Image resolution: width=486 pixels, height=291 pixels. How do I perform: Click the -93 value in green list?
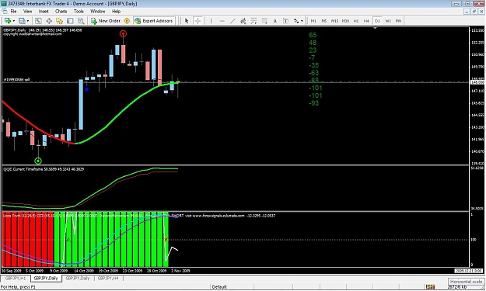[313, 103]
